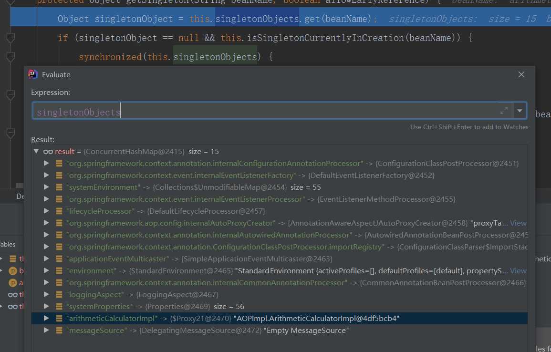Screen dimensions: 551x352
Task: Expand the internalAutoProxyCreator entry
Action: click(46, 223)
